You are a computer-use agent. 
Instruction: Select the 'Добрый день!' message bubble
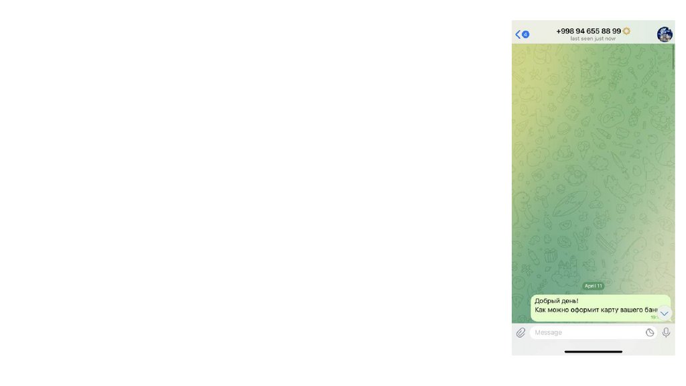600,308
